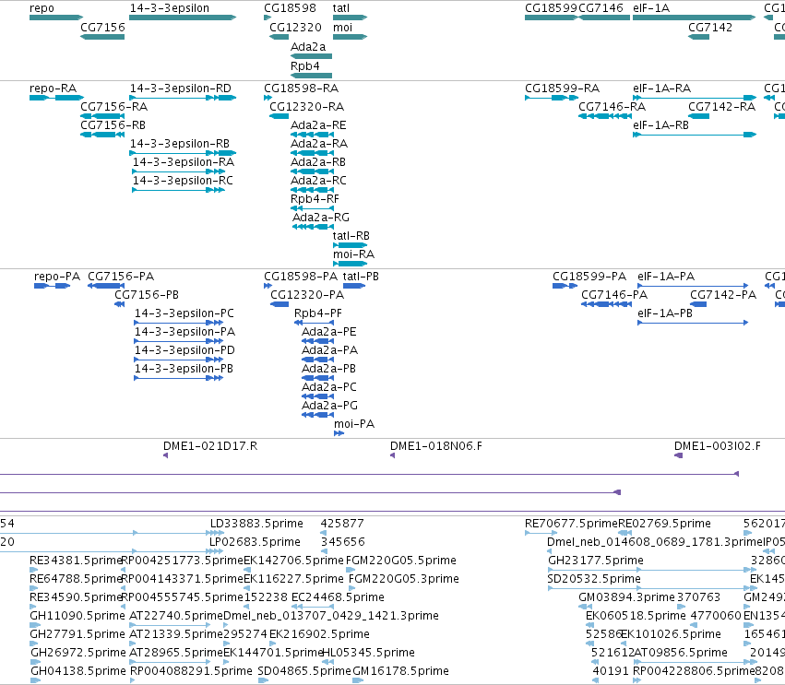Click the moi-PA protein

click(339, 433)
